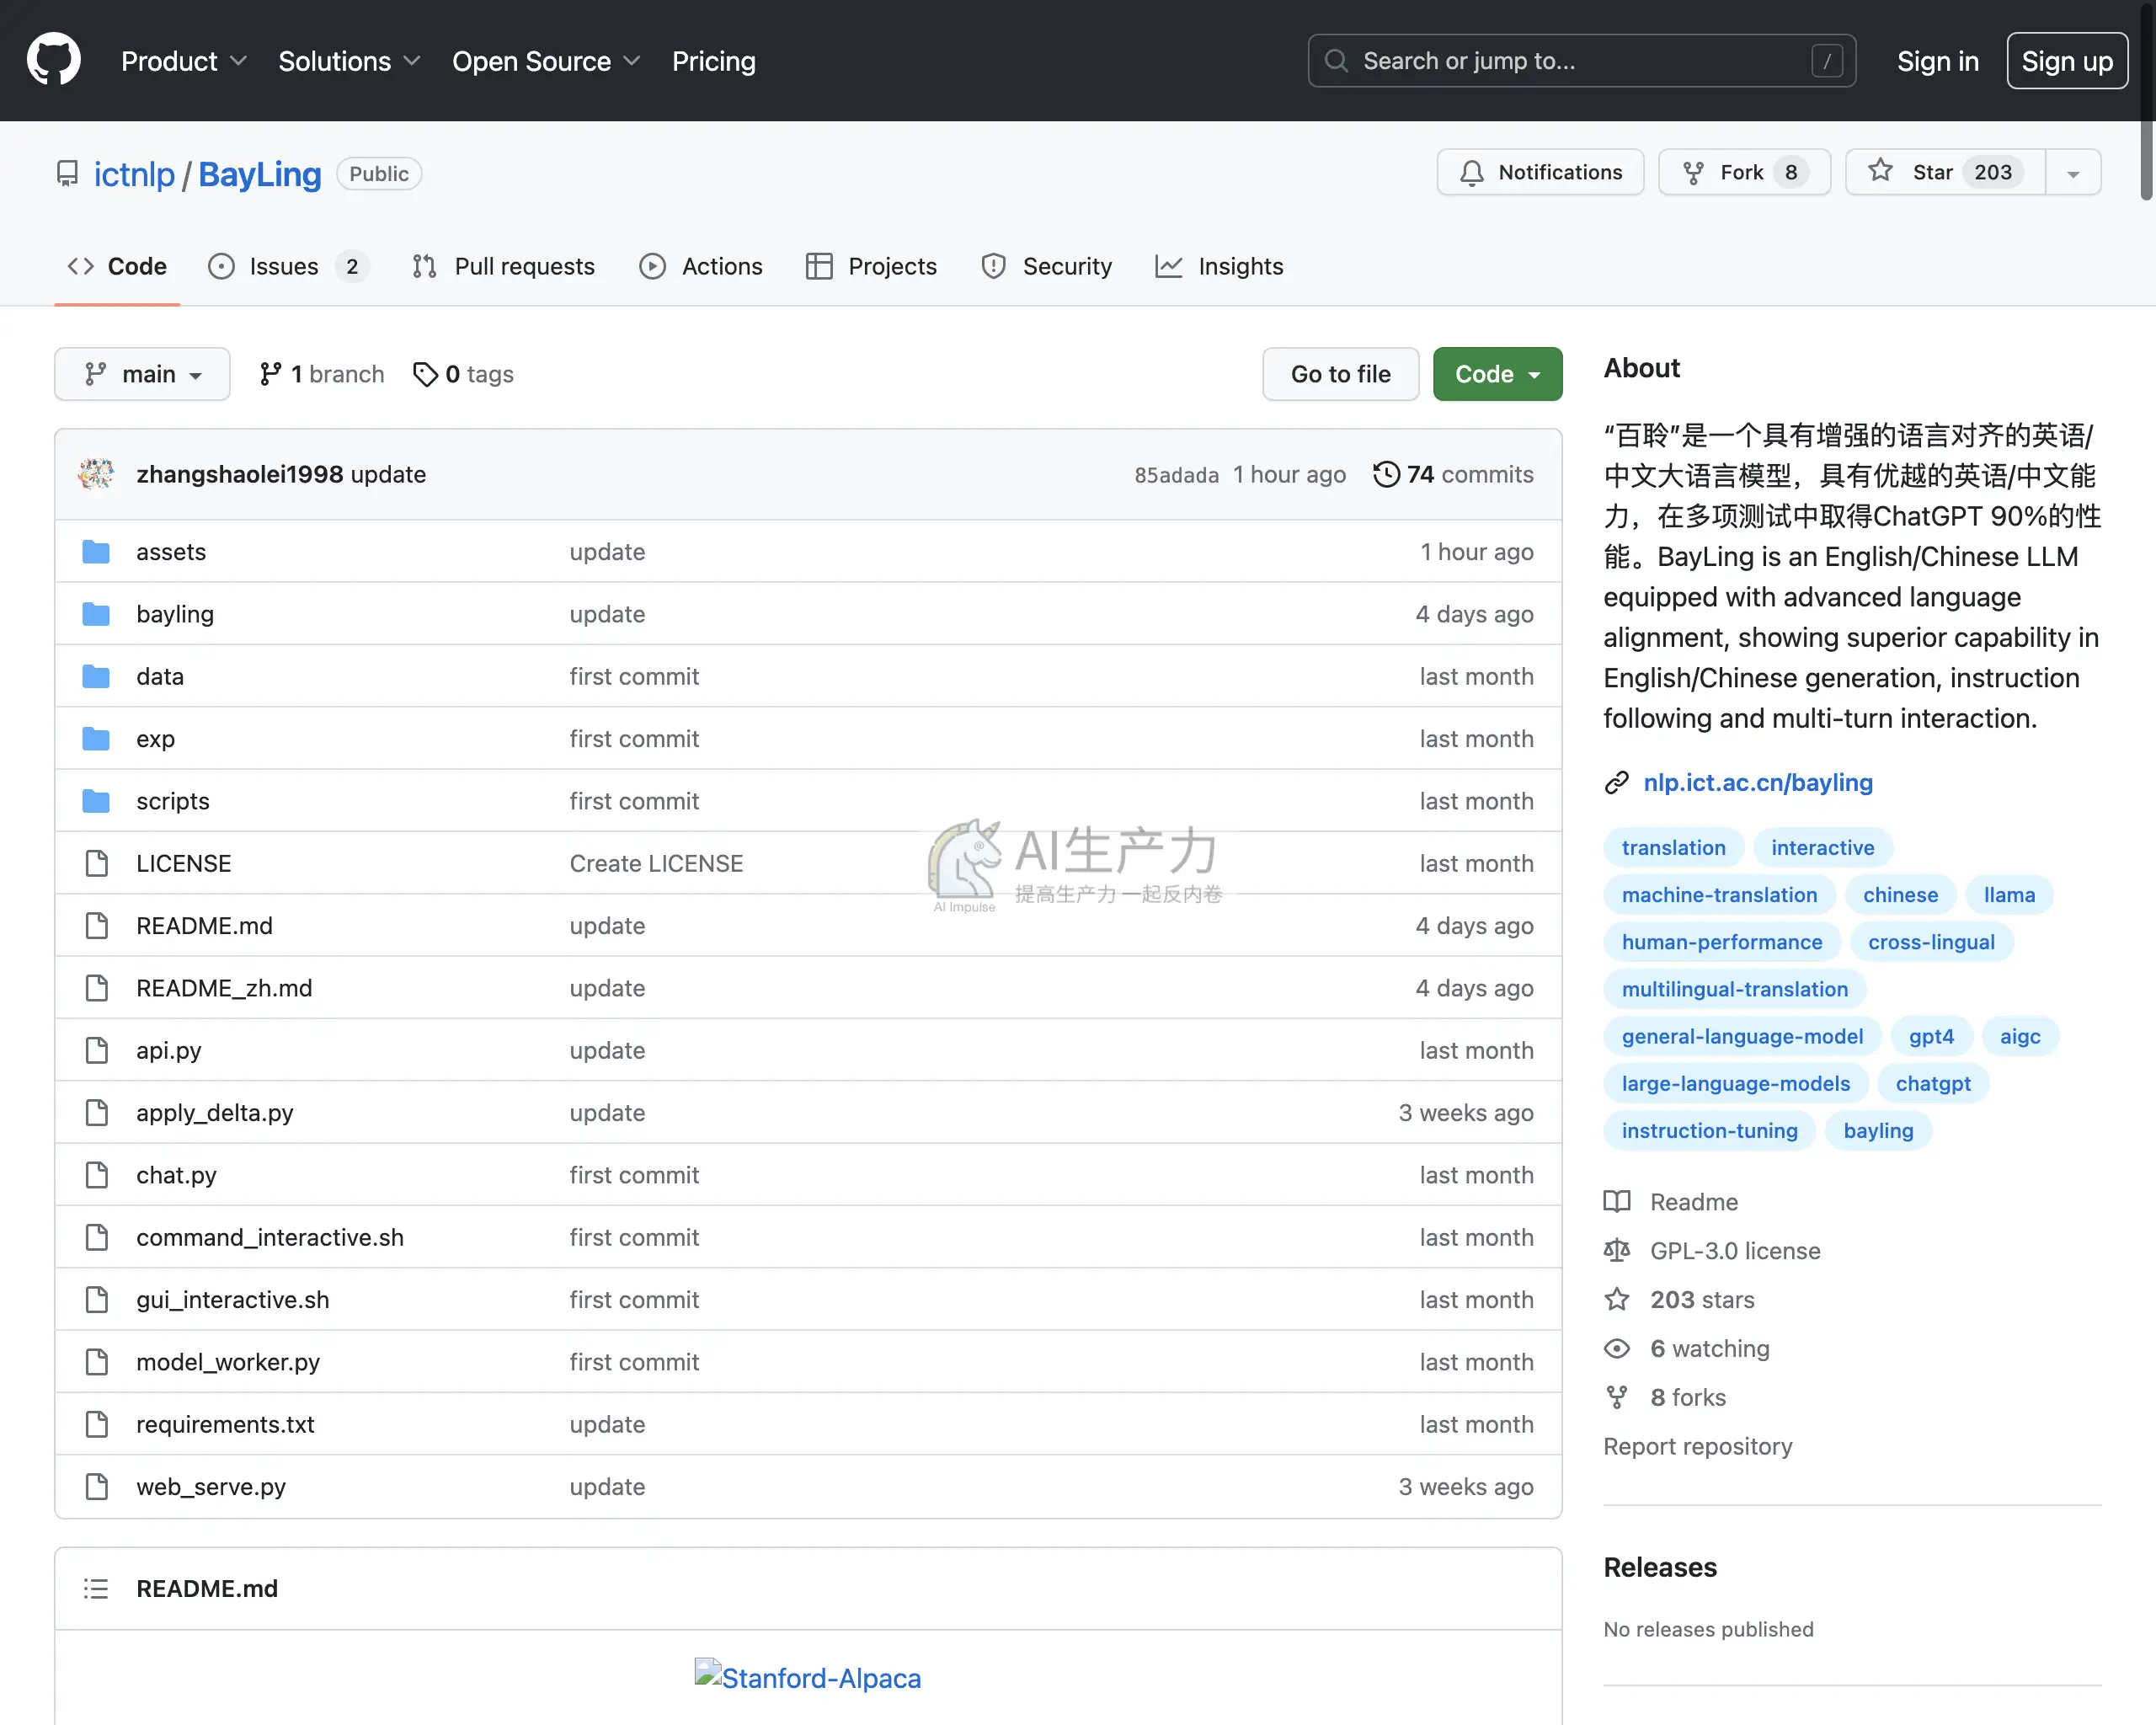Click the Sign up button
The image size is (2156, 1725).
click(x=2066, y=61)
